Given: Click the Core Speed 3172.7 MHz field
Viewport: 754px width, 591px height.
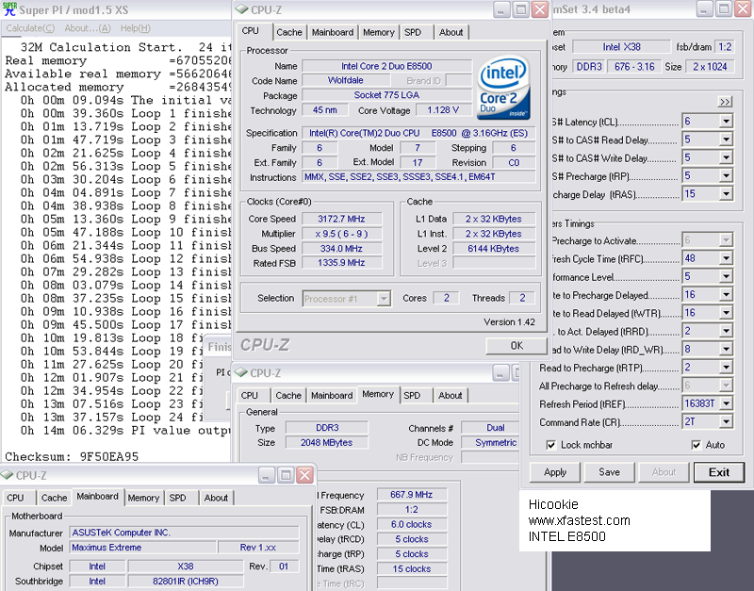Looking at the screenshot, I should (x=341, y=219).
